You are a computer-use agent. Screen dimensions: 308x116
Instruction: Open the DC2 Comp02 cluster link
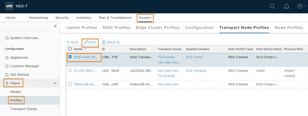click(196, 71)
